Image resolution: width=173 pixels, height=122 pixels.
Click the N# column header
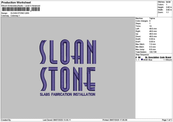[x=139, y=57]
